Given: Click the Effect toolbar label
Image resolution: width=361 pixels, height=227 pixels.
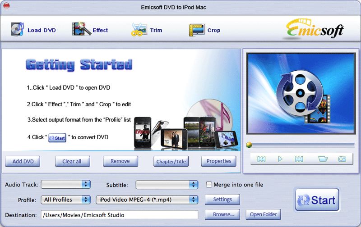Looking at the screenshot, I should pyautogui.click(x=100, y=30).
